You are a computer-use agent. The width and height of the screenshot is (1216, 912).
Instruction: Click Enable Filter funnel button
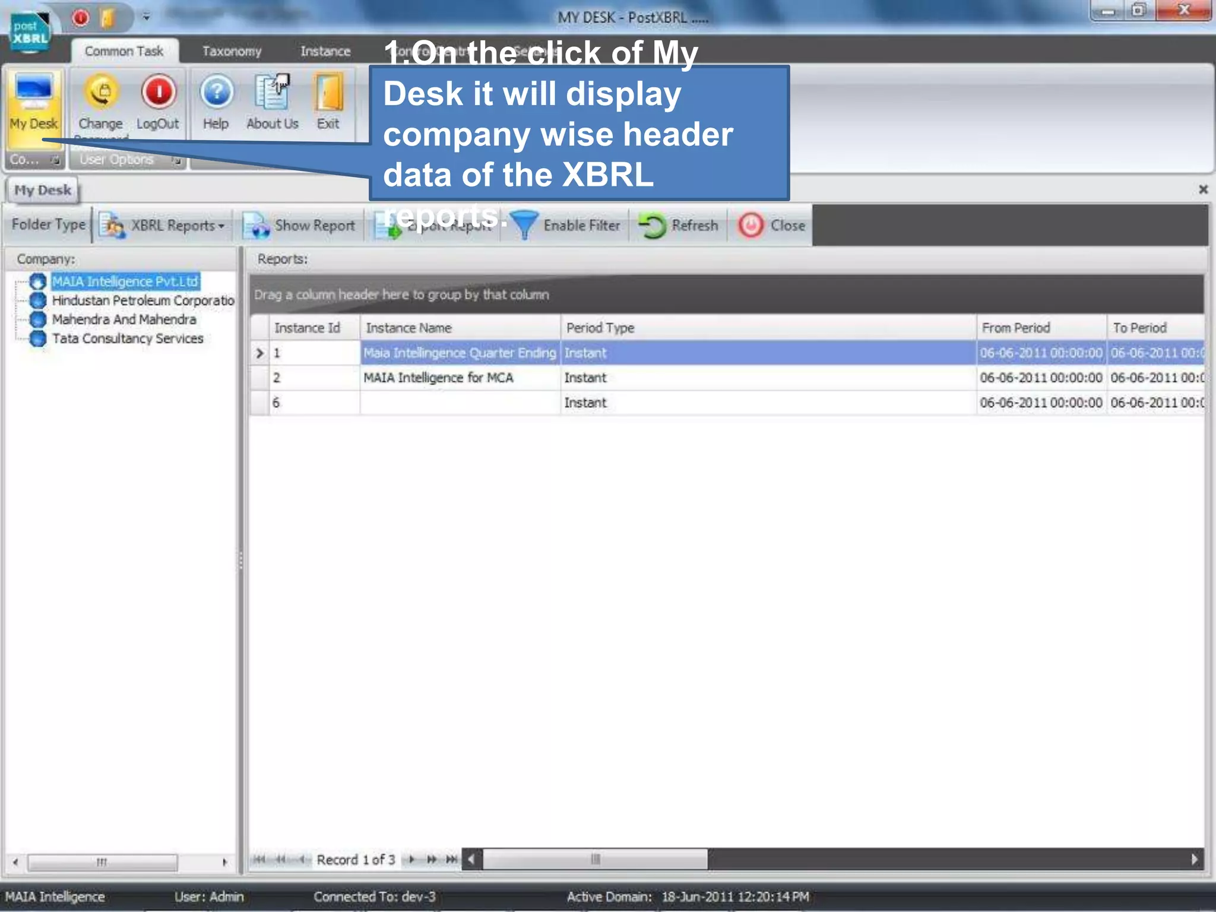565,226
